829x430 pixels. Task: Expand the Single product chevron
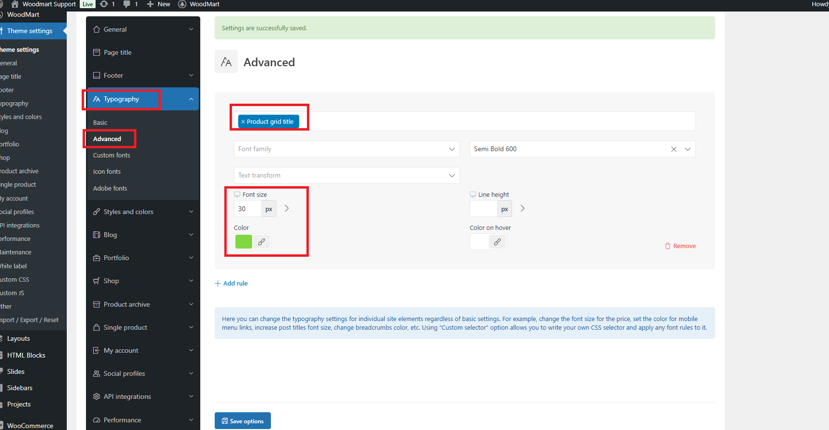191,327
